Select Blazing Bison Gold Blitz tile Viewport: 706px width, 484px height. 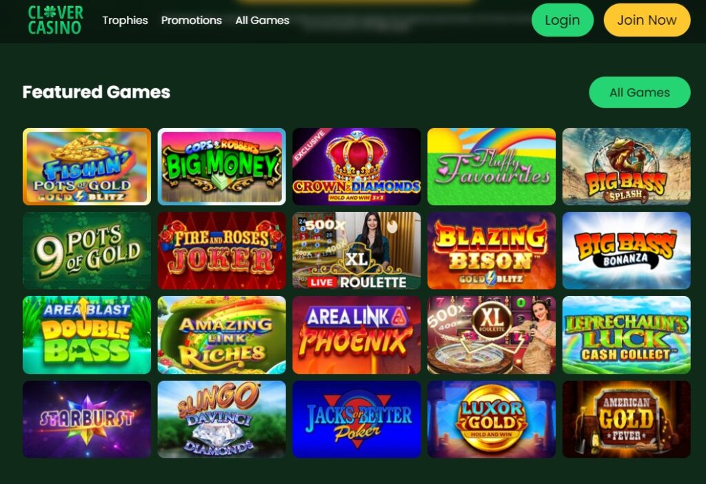491,251
